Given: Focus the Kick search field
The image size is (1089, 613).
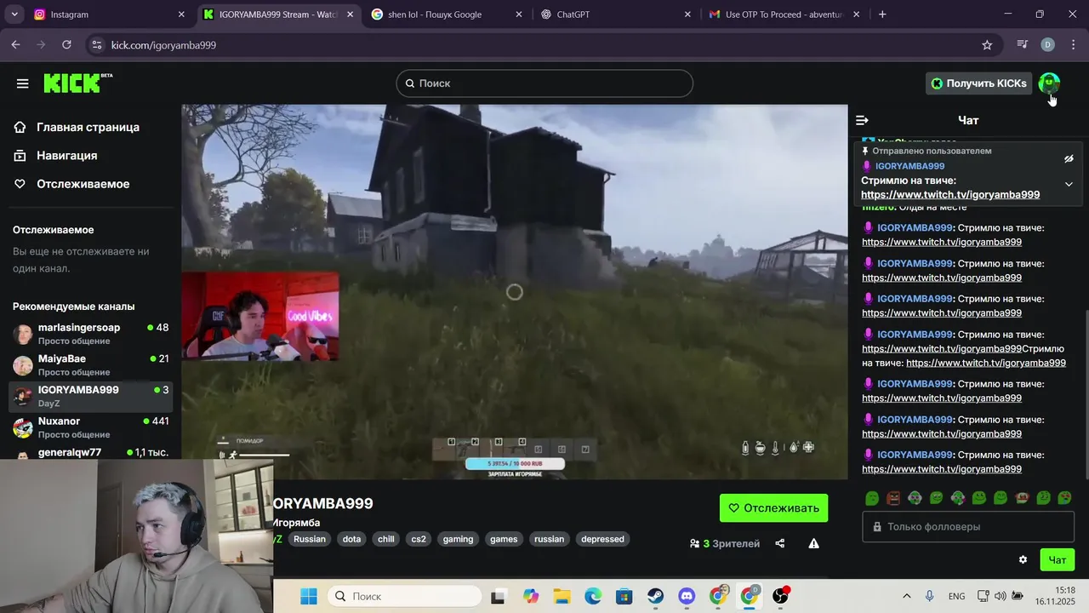Looking at the screenshot, I should click(x=544, y=83).
